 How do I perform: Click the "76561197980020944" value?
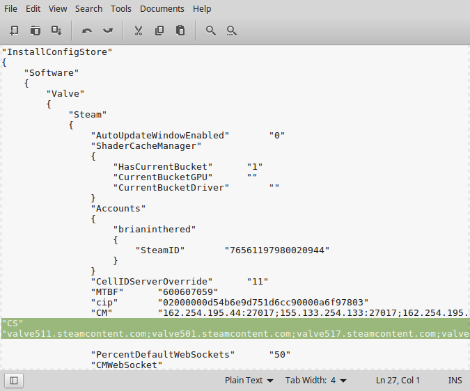pos(277,250)
